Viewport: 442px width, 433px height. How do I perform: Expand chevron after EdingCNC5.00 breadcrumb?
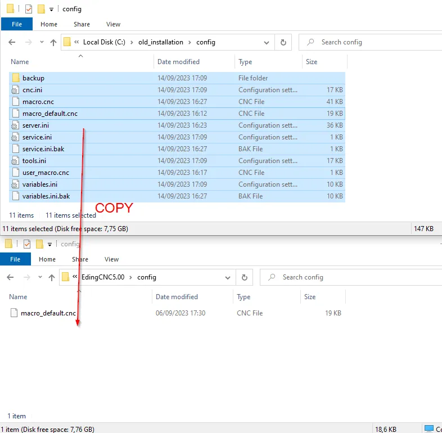(131, 278)
